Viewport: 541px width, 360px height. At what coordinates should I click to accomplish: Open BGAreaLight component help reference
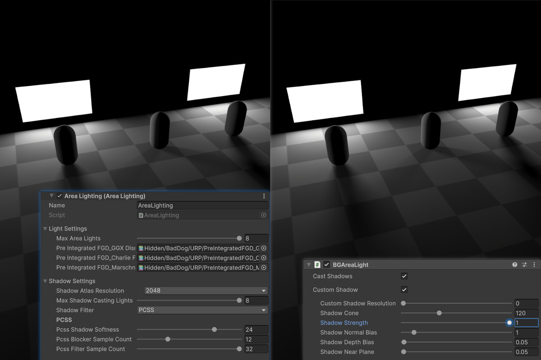[514, 265]
